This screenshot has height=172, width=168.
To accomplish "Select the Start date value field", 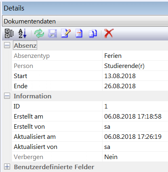I will [135, 76].
